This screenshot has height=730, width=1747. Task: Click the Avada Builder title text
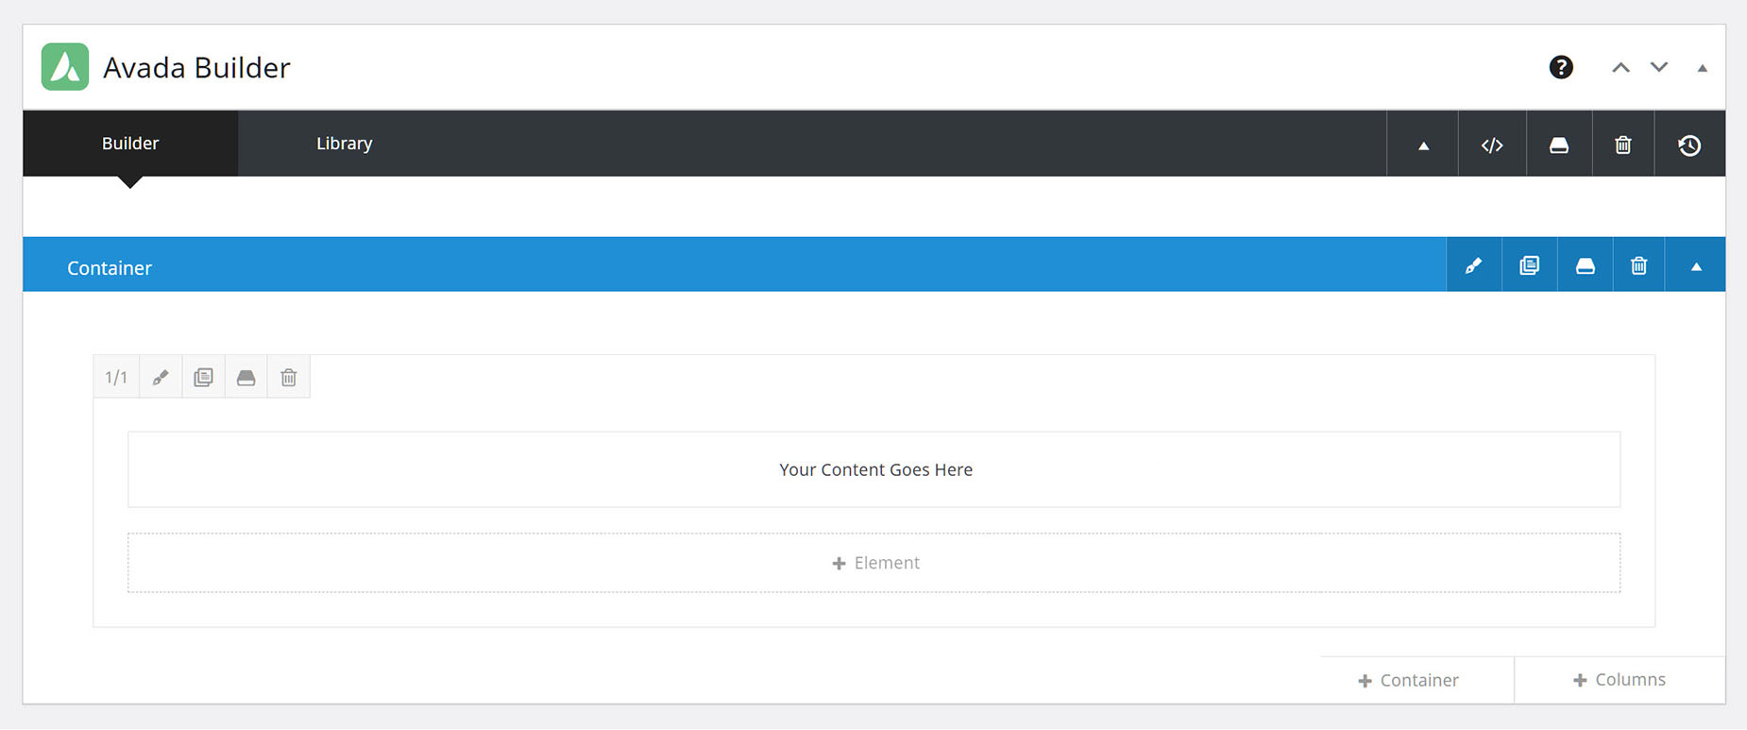tap(196, 67)
